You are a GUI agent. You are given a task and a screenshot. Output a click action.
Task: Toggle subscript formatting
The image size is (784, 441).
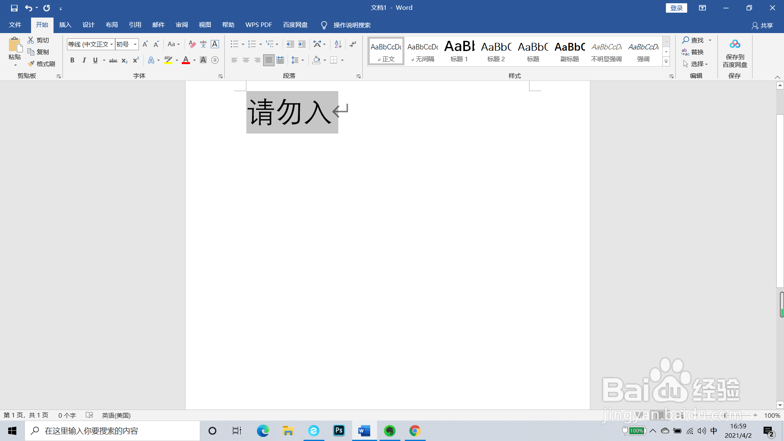click(125, 60)
